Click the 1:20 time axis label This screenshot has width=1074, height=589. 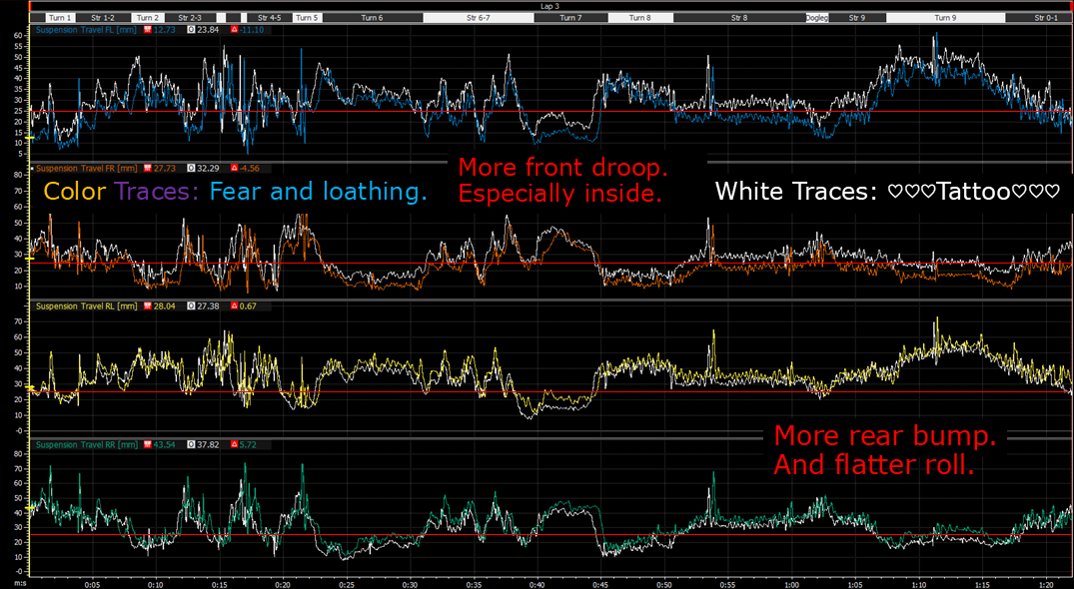click(1046, 584)
